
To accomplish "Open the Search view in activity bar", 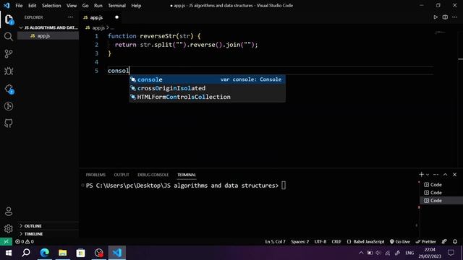I will 9,37.
